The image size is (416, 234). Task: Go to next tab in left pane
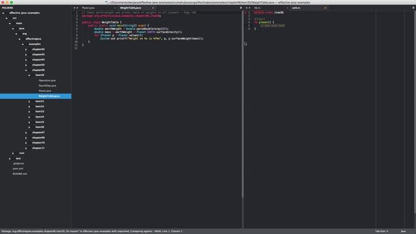[x=77, y=8]
